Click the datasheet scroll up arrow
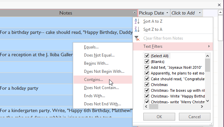 tap(220, 13)
